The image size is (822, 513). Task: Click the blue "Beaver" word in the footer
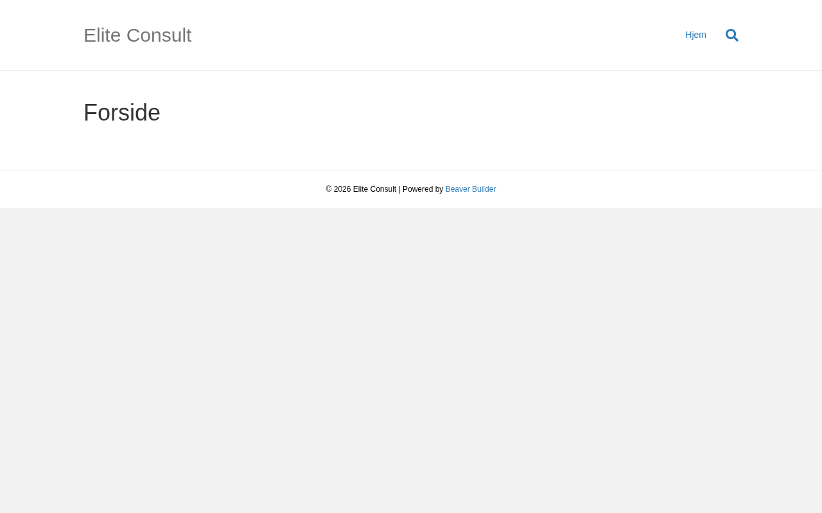[x=458, y=189]
